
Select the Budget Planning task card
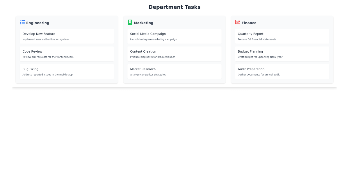tap(282, 54)
